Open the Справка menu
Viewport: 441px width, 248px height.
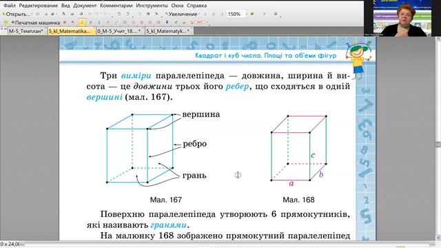click(x=196, y=6)
